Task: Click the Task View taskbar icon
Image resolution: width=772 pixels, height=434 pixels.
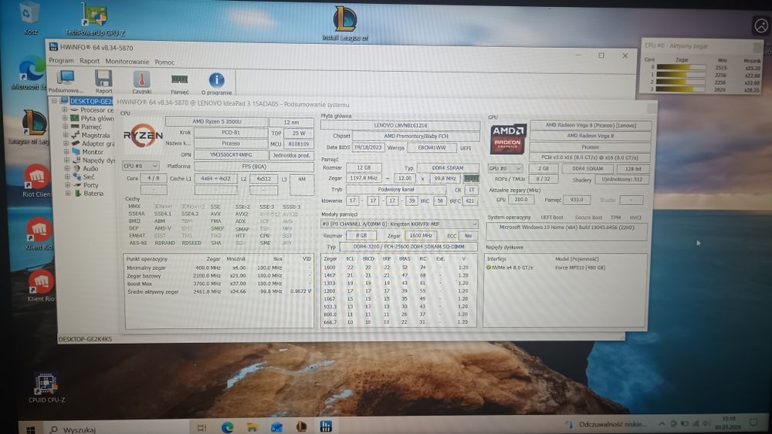Action: pyautogui.click(x=201, y=428)
